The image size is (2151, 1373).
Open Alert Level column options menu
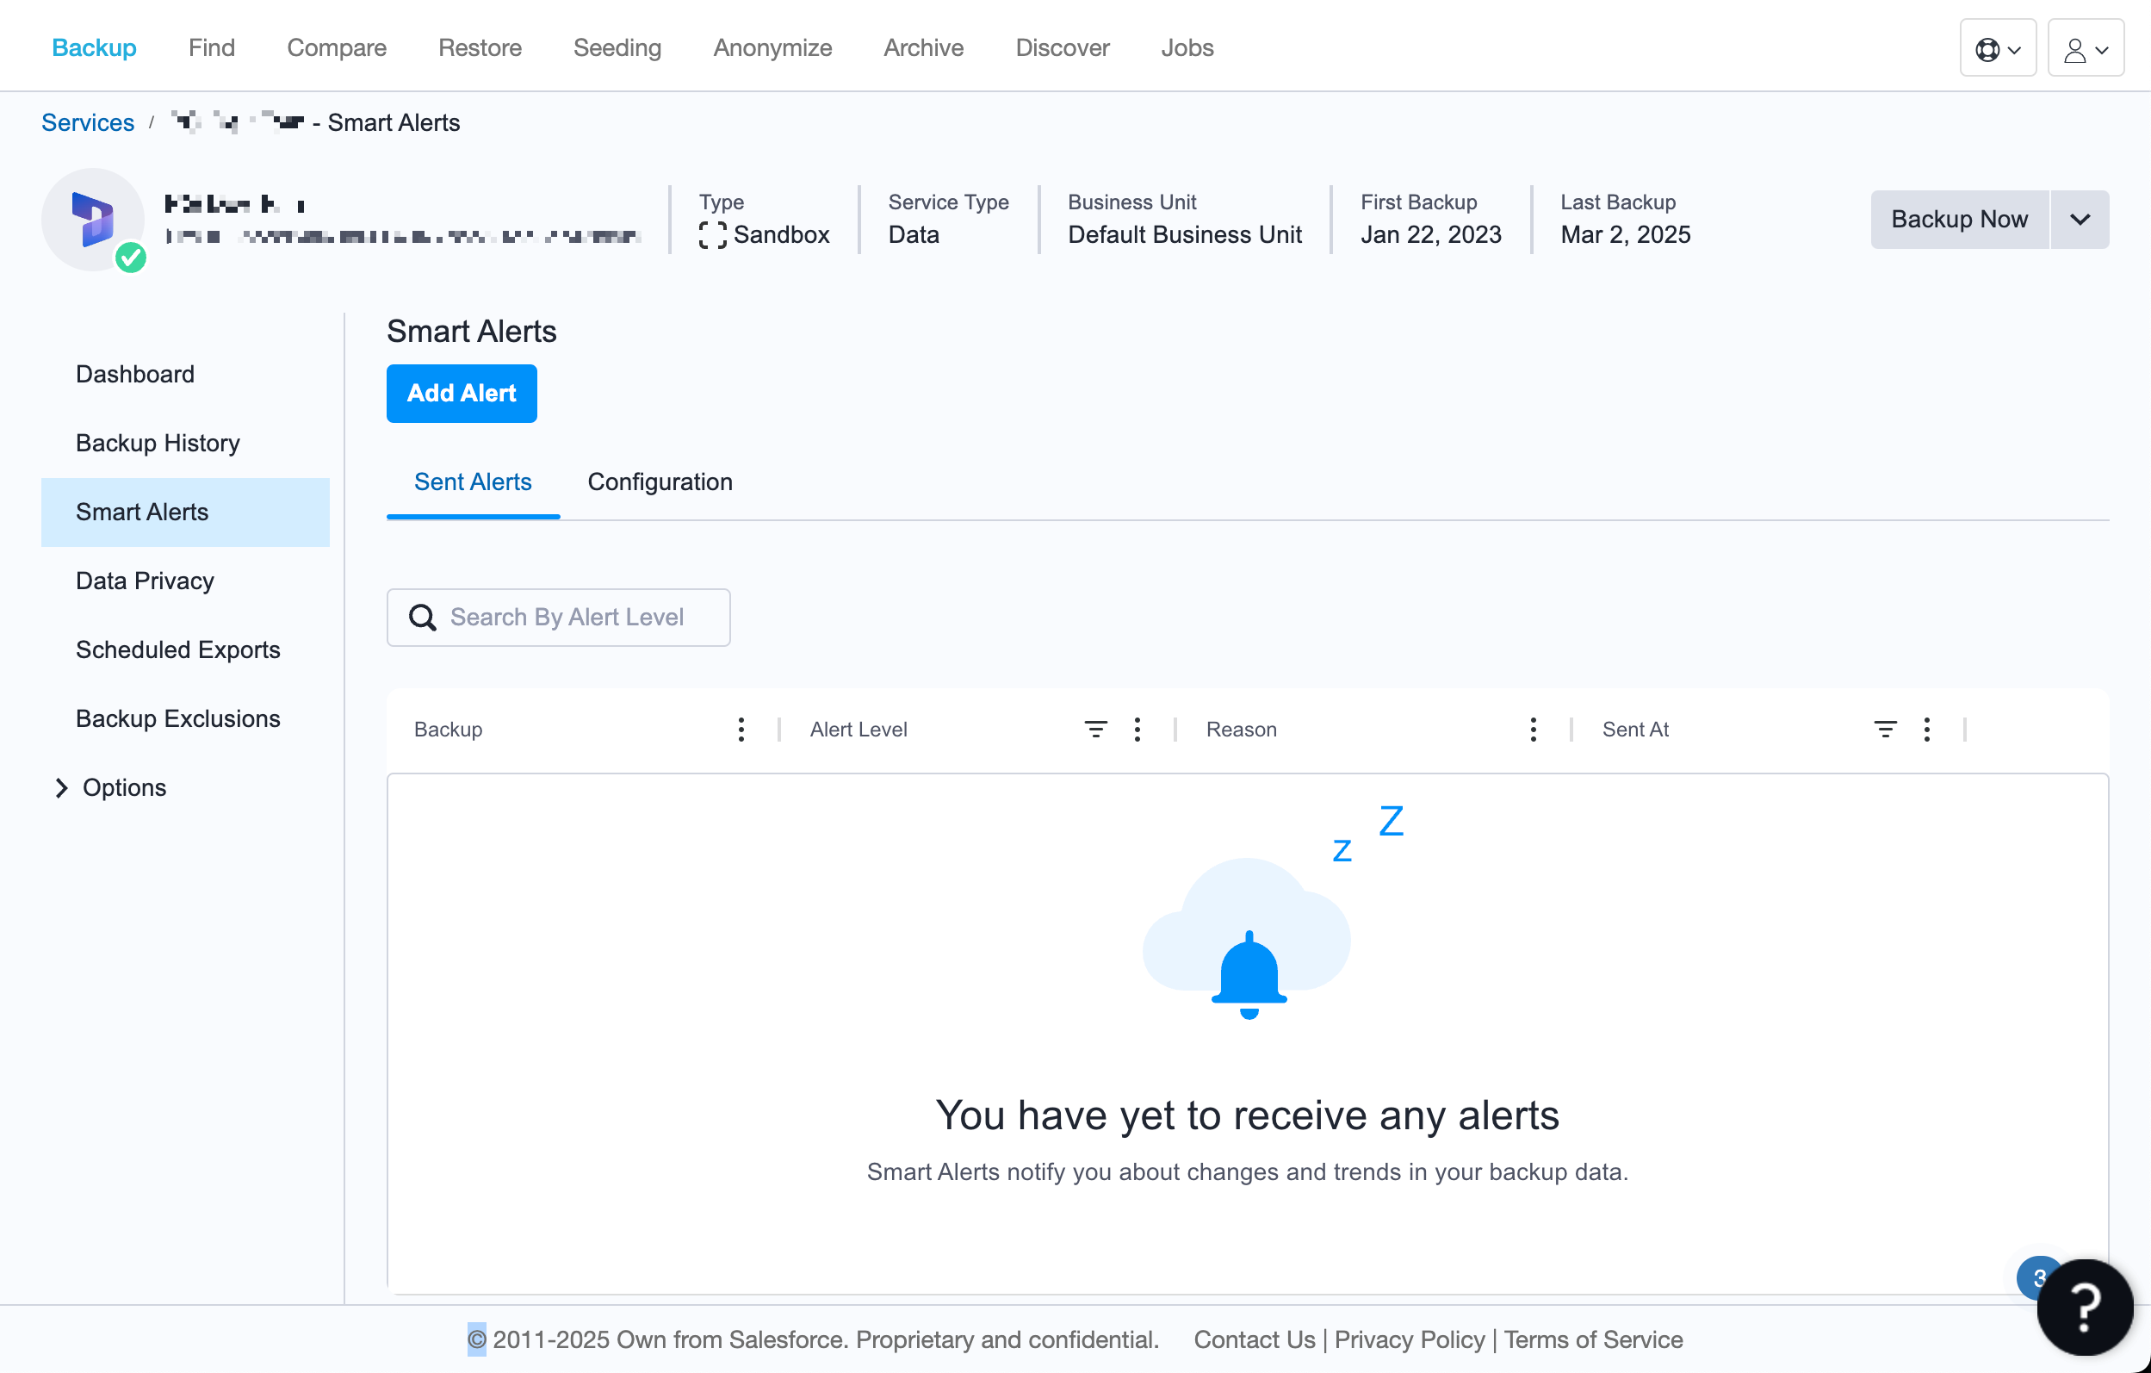click(x=1137, y=730)
